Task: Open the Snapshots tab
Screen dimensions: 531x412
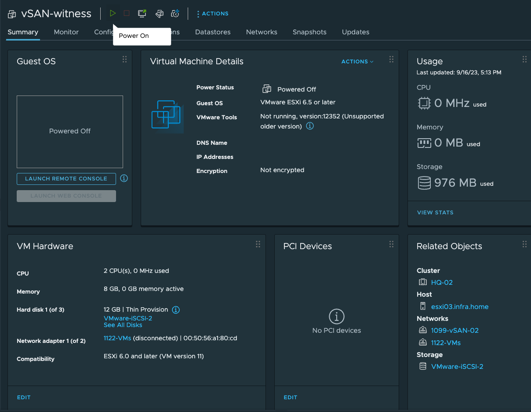Action: pyautogui.click(x=309, y=32)
